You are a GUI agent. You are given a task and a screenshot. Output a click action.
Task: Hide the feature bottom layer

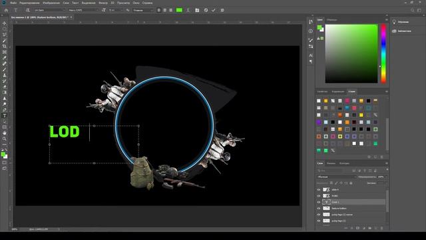point(319,209)
